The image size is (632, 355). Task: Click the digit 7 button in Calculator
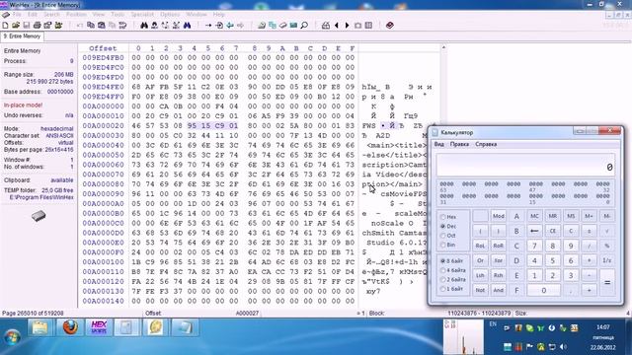click(534, 246)
